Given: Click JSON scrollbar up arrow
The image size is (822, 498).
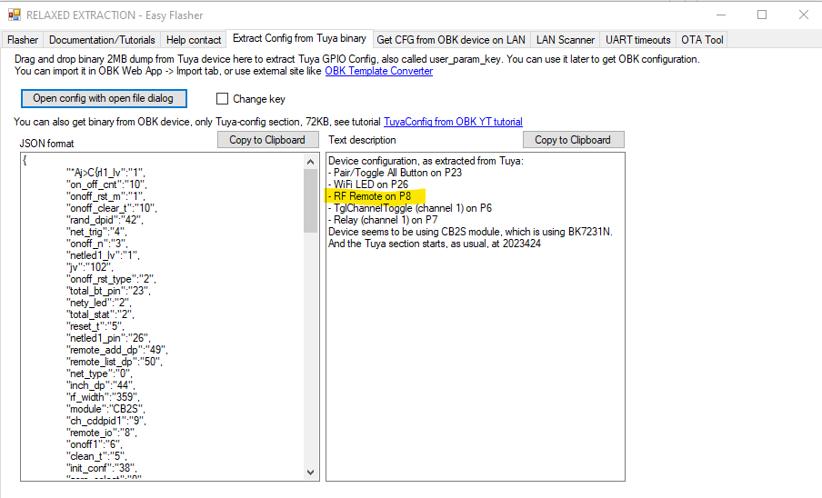Looking at the screenshot, I should tap(310, 162).
